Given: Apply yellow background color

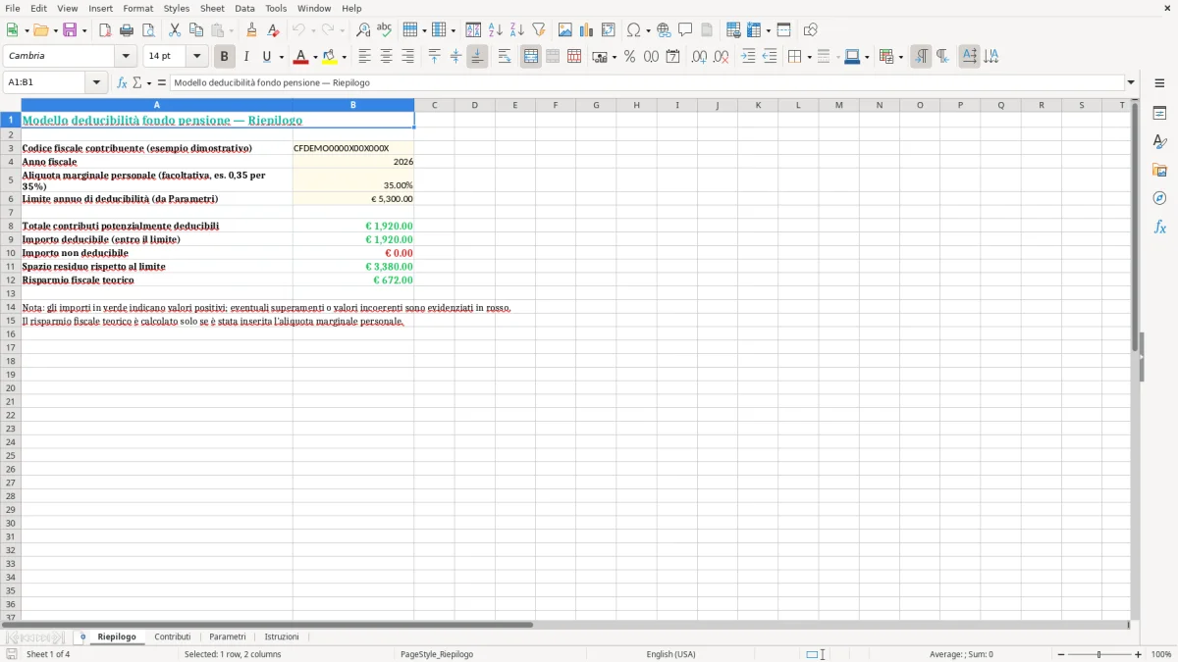Looking at the screenshot, I should 330,57.
